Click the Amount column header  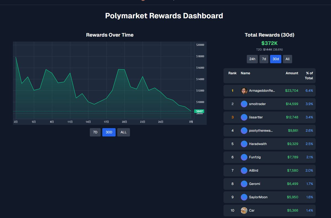click(292, 73)
